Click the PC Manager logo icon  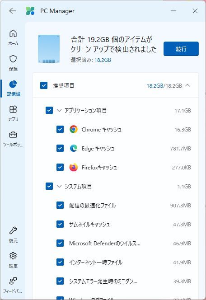pyautogui.click(x=30, y=11)
